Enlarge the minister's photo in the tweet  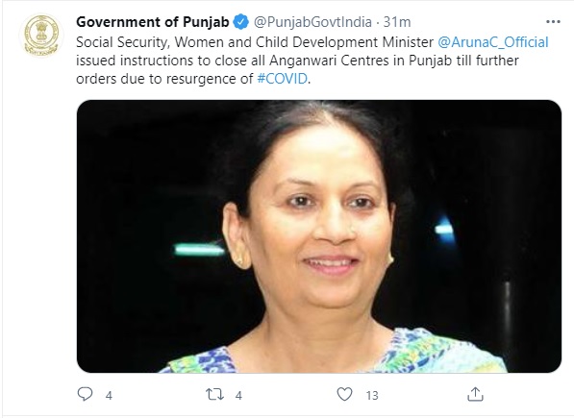pyautogui.click(x=319, y=236)
